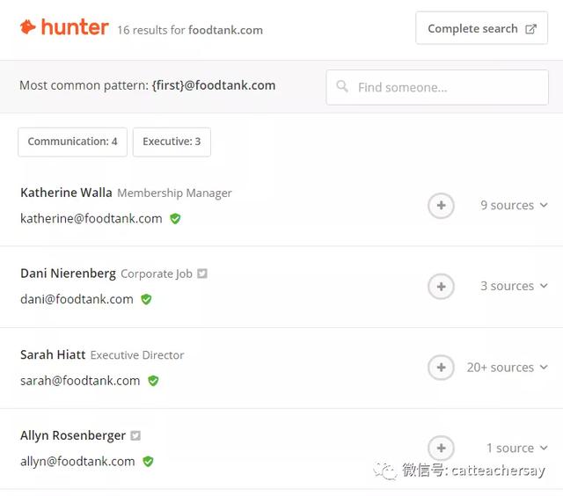
Task: Expand Sarah Hiatt's 20+ sources
Action: [507, 368]
